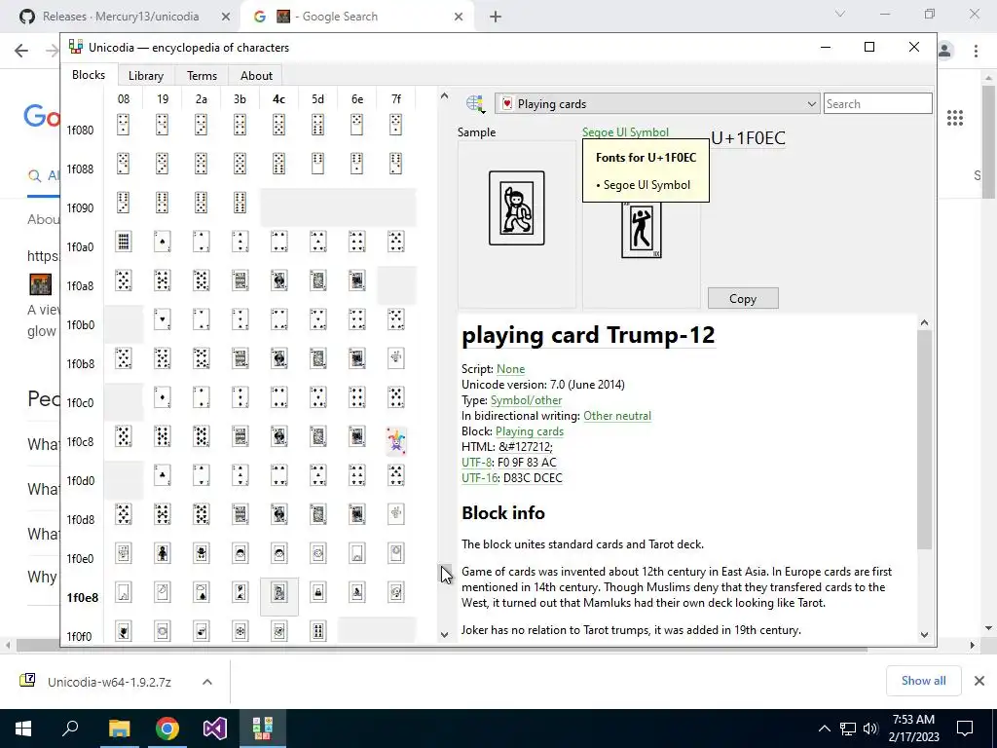Open Segoe UI Symbol font link
Image resolution: width=997 pixels, height=748 pixels.
tap(625, 132)
